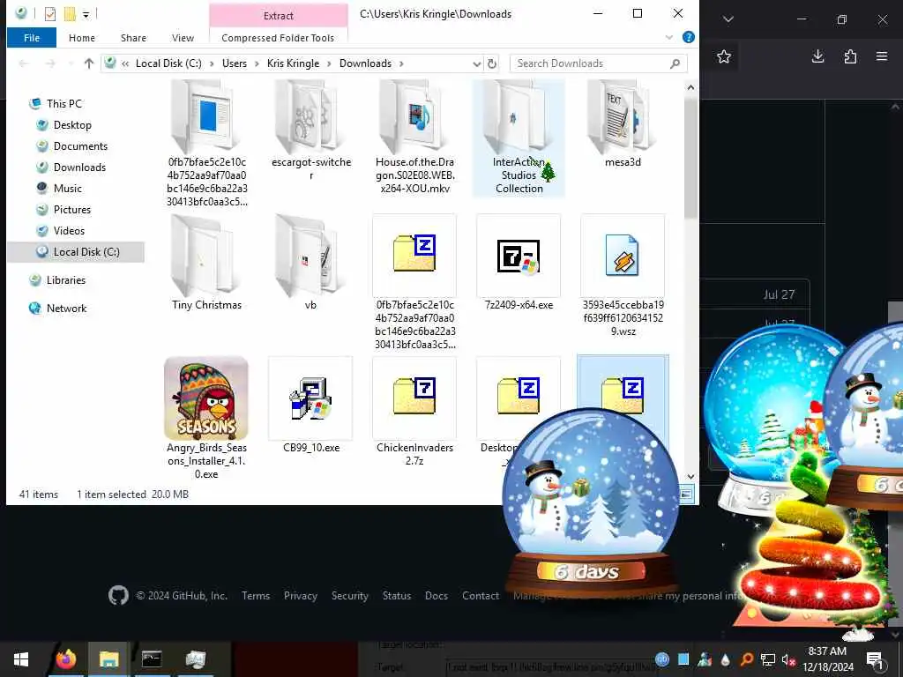903x677 pixels.
Task: Click the Security link in GitHub footer
Action: point(349,596)
